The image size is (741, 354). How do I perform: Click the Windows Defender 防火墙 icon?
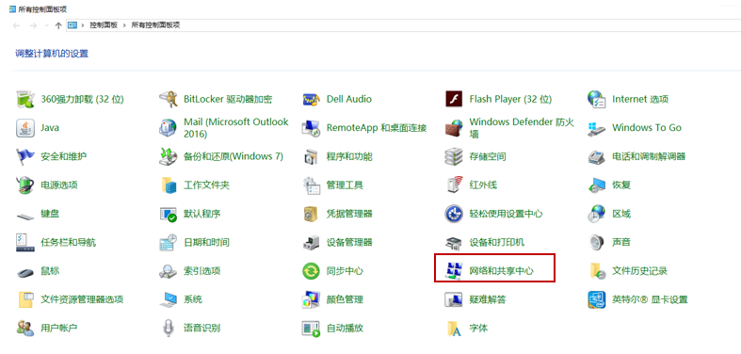(x=454, y=128)
